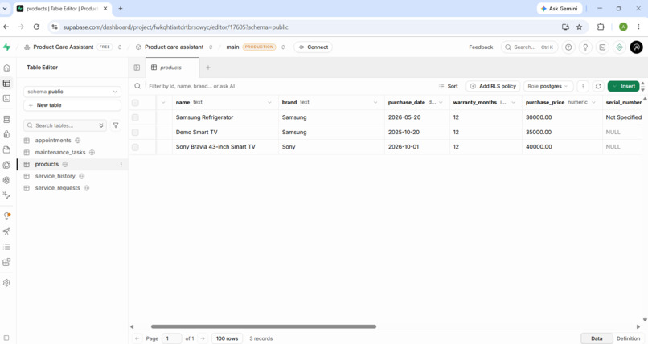Open the appointments table
The height and width of the screenshot is (344, 648).
pos(53,141)
